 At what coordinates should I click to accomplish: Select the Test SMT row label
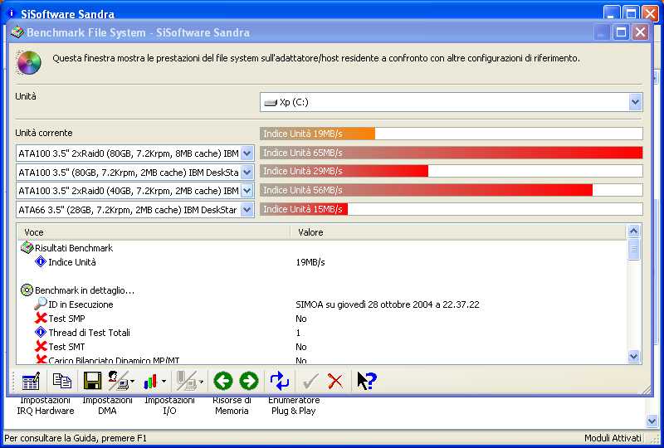pyautogui.click(x=66, y=347)
